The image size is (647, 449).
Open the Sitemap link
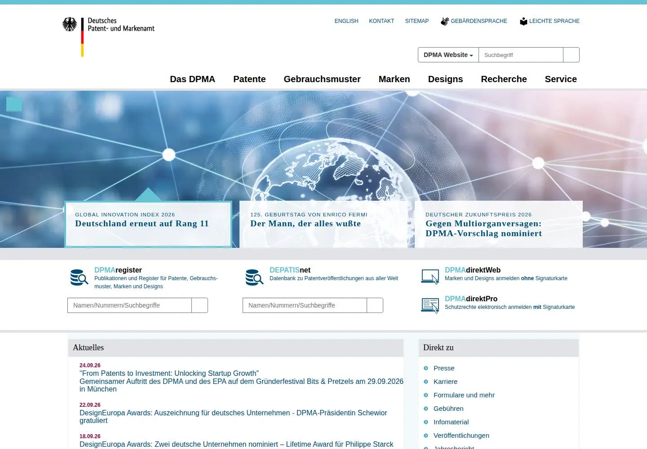point(417,21)
